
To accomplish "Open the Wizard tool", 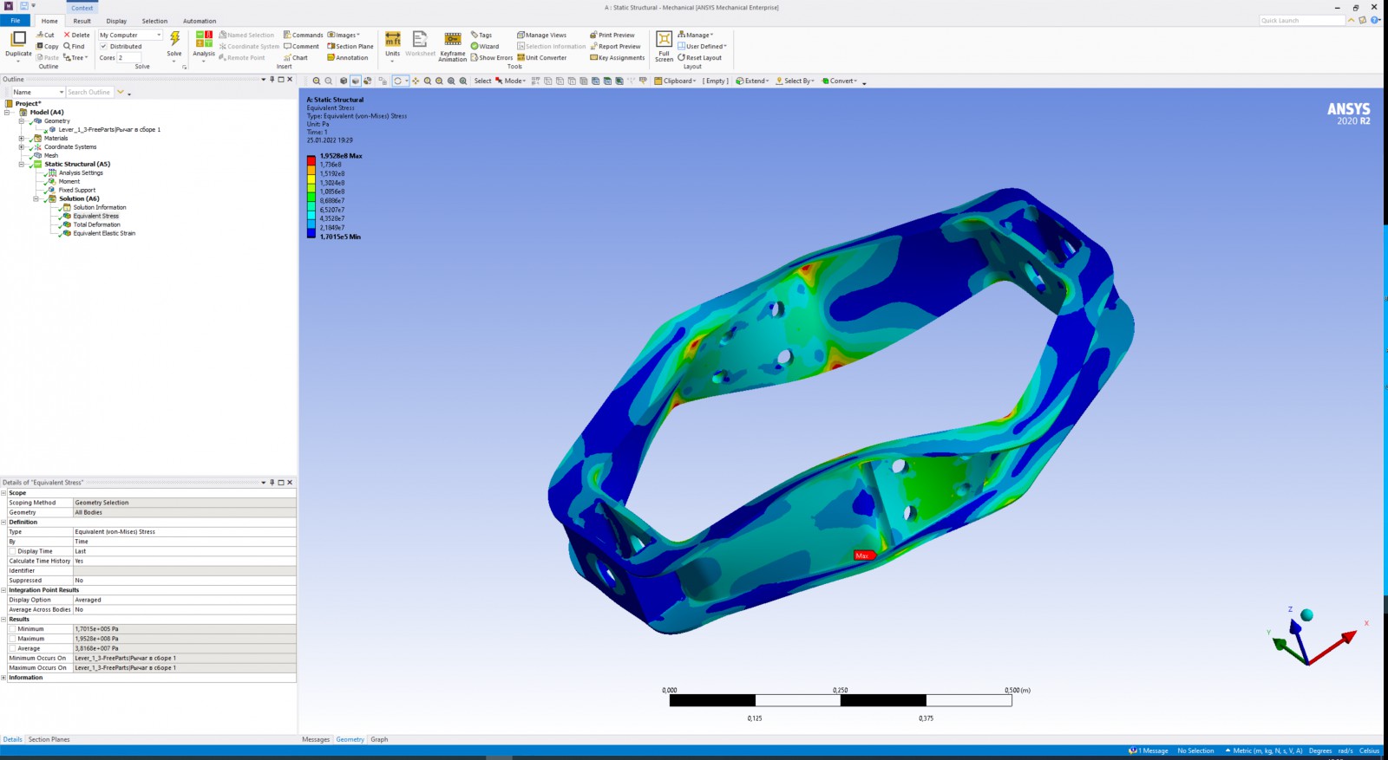I will (x=485, y=47).
